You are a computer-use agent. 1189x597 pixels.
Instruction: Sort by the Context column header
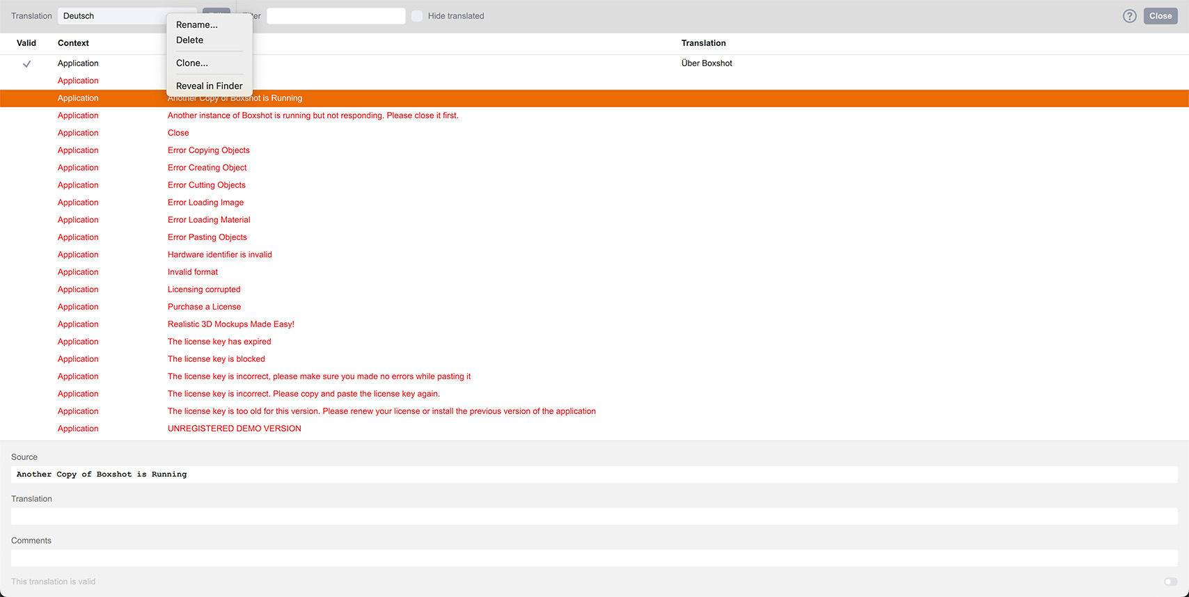coord(73,43)
